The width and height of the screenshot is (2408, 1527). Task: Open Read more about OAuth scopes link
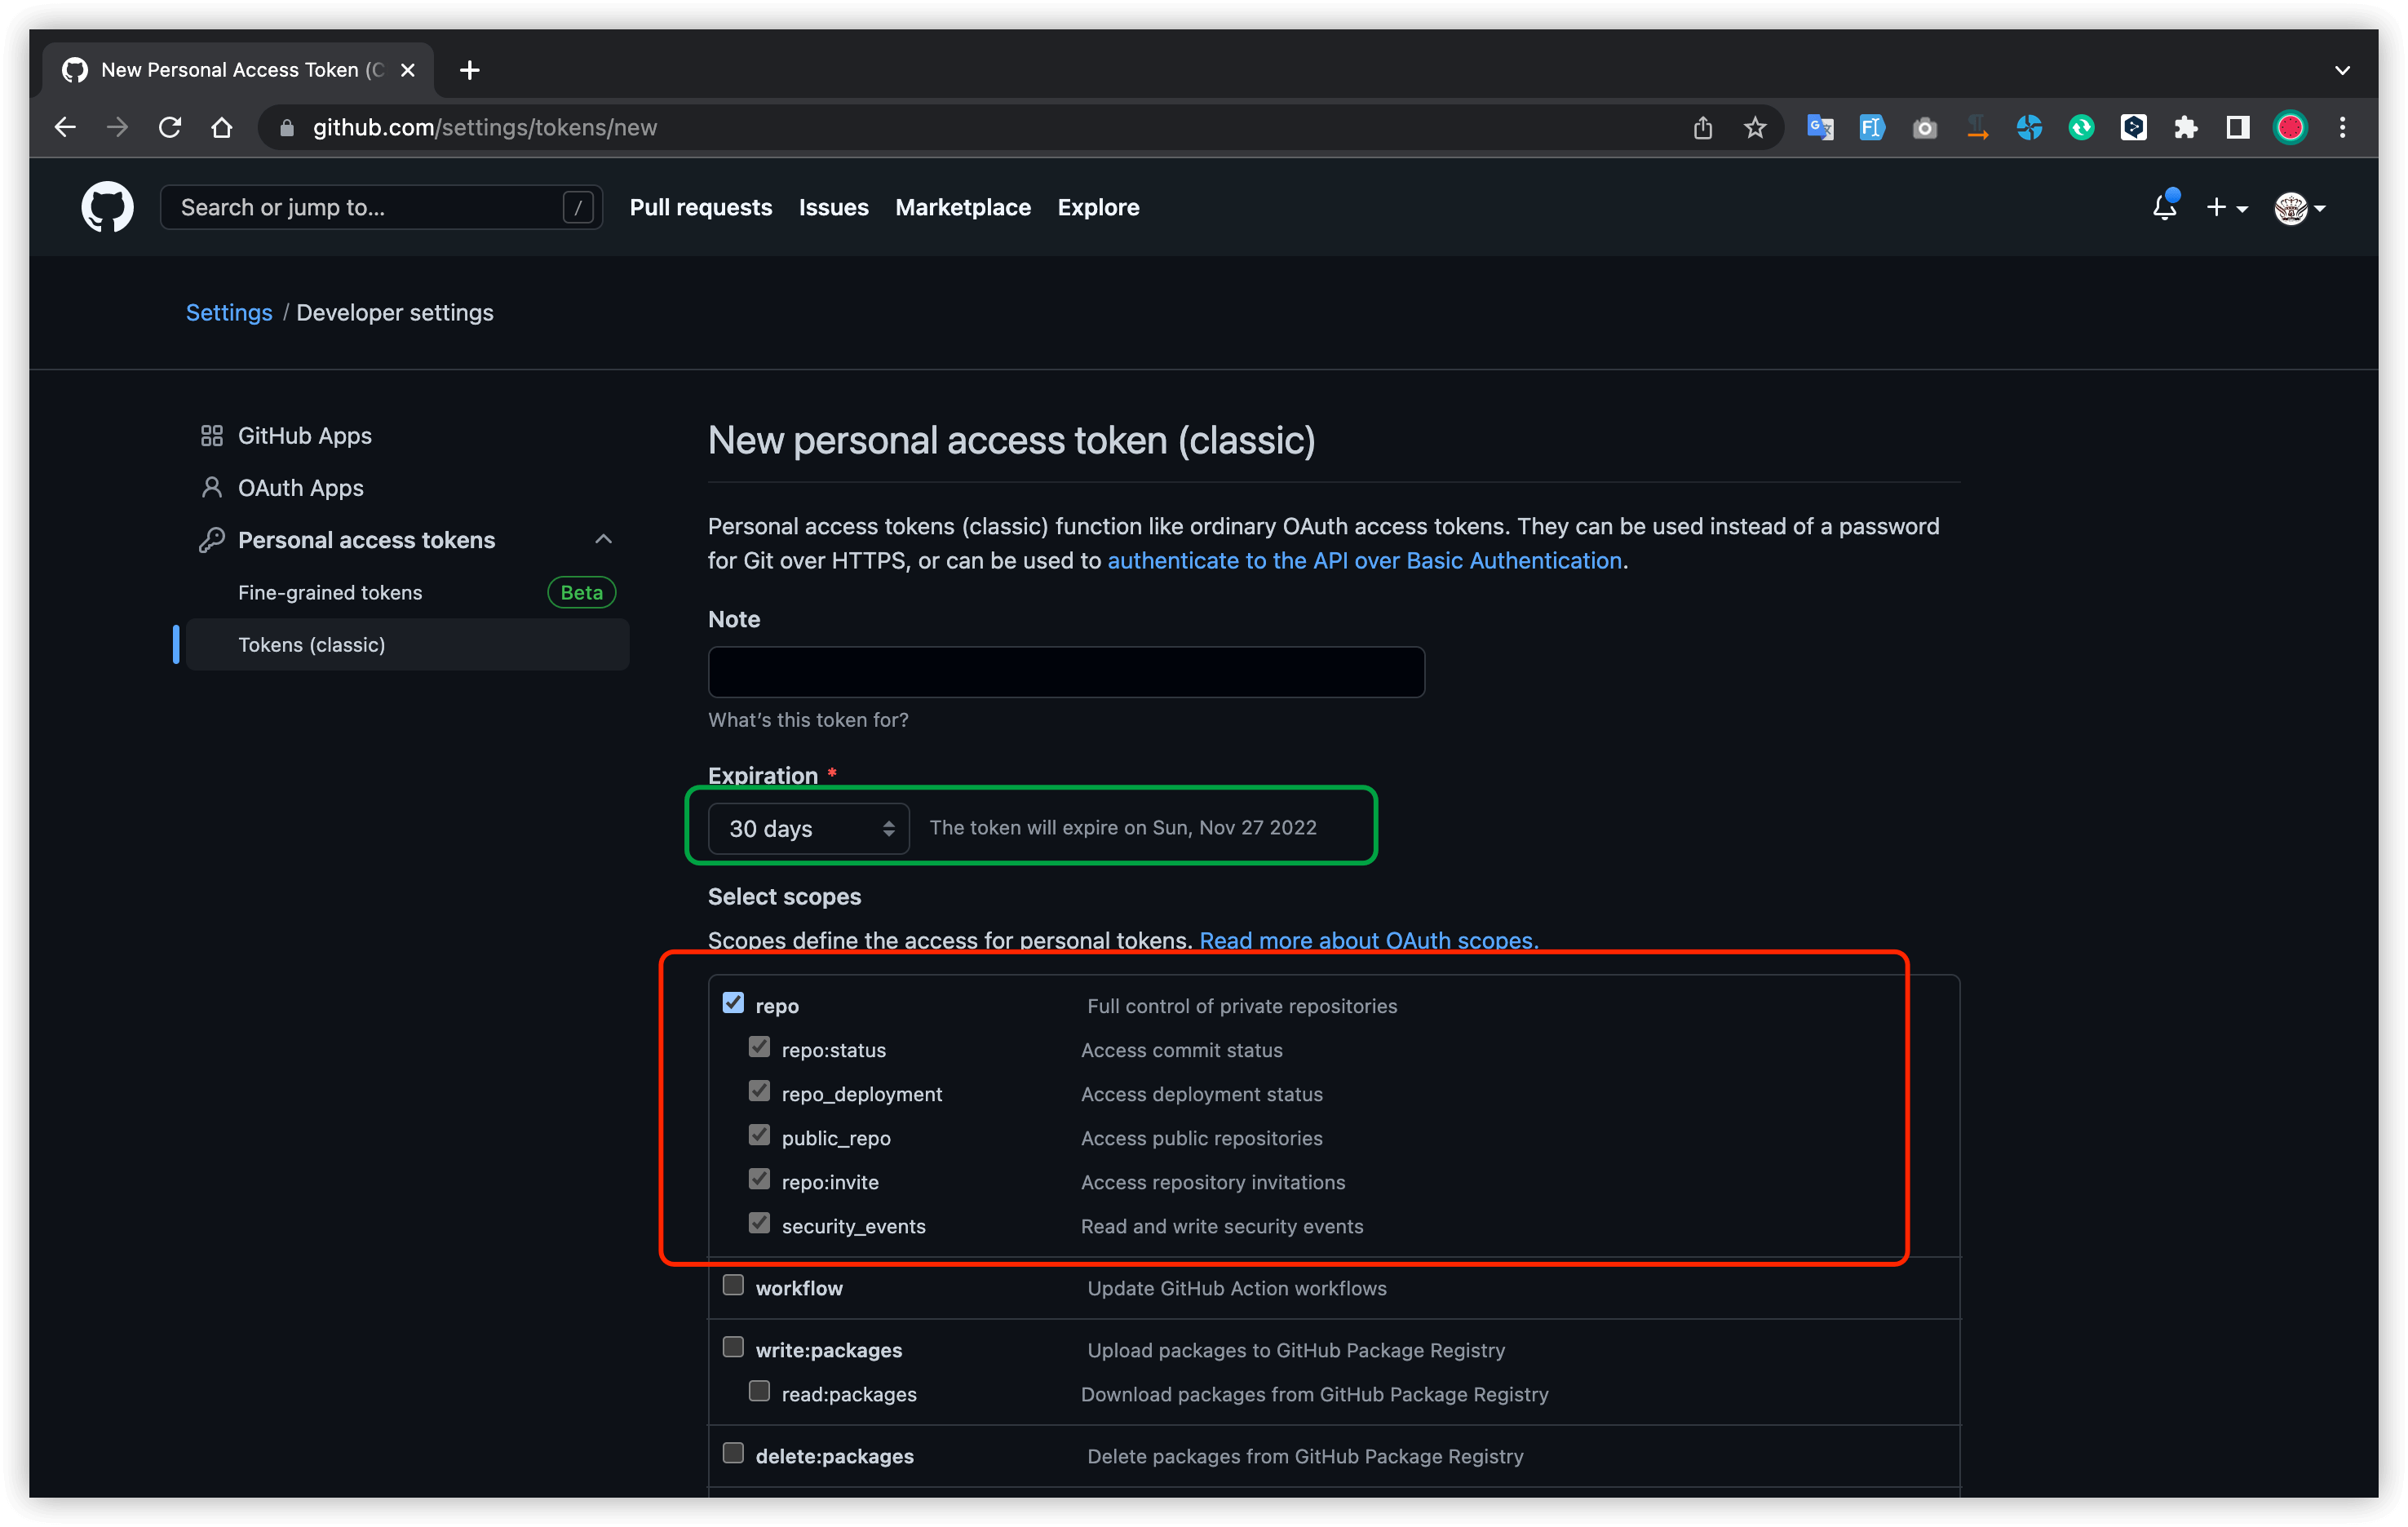[1369, 940]
